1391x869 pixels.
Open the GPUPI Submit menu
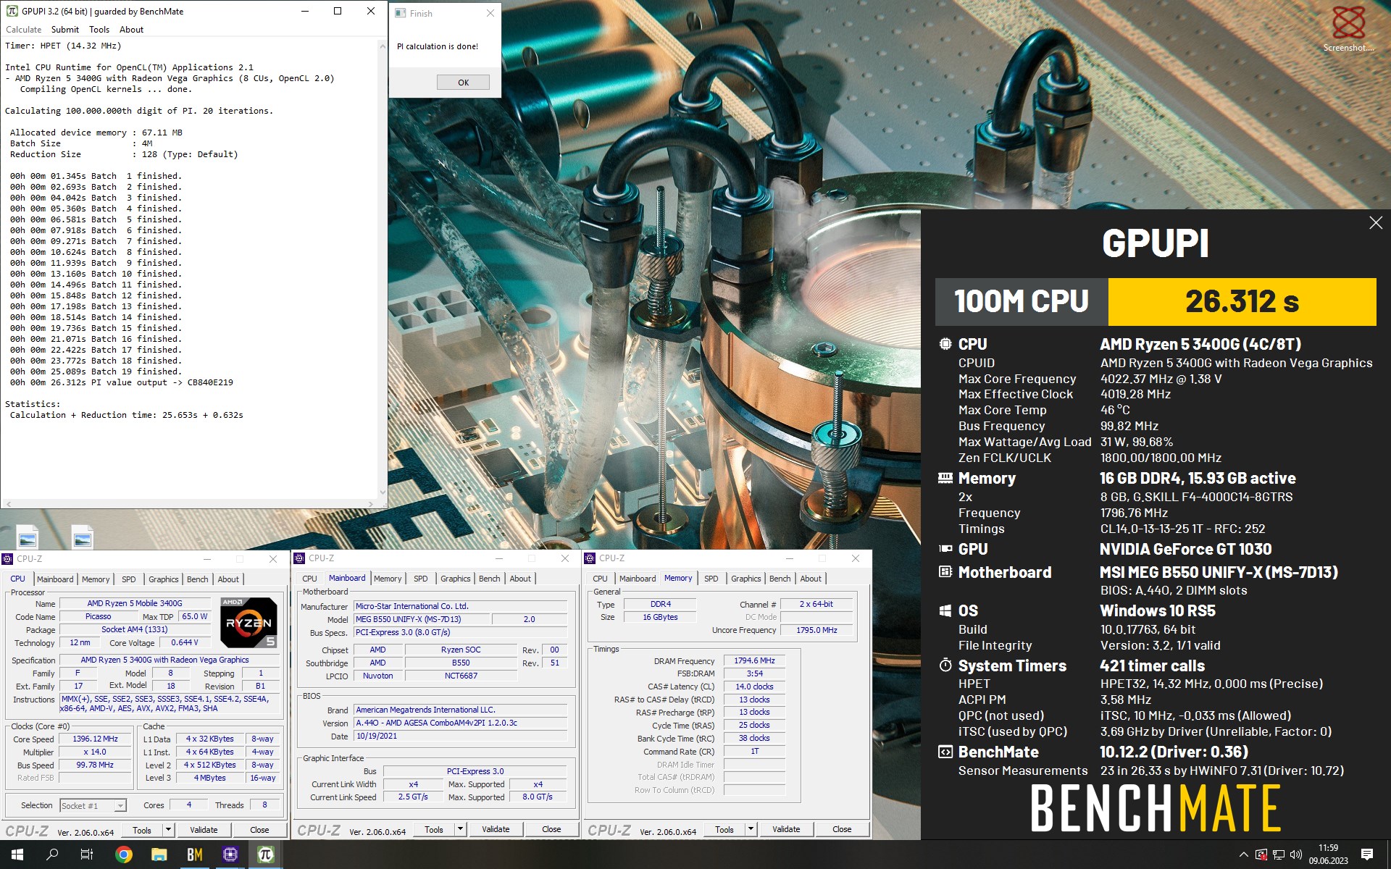[65, 30]
